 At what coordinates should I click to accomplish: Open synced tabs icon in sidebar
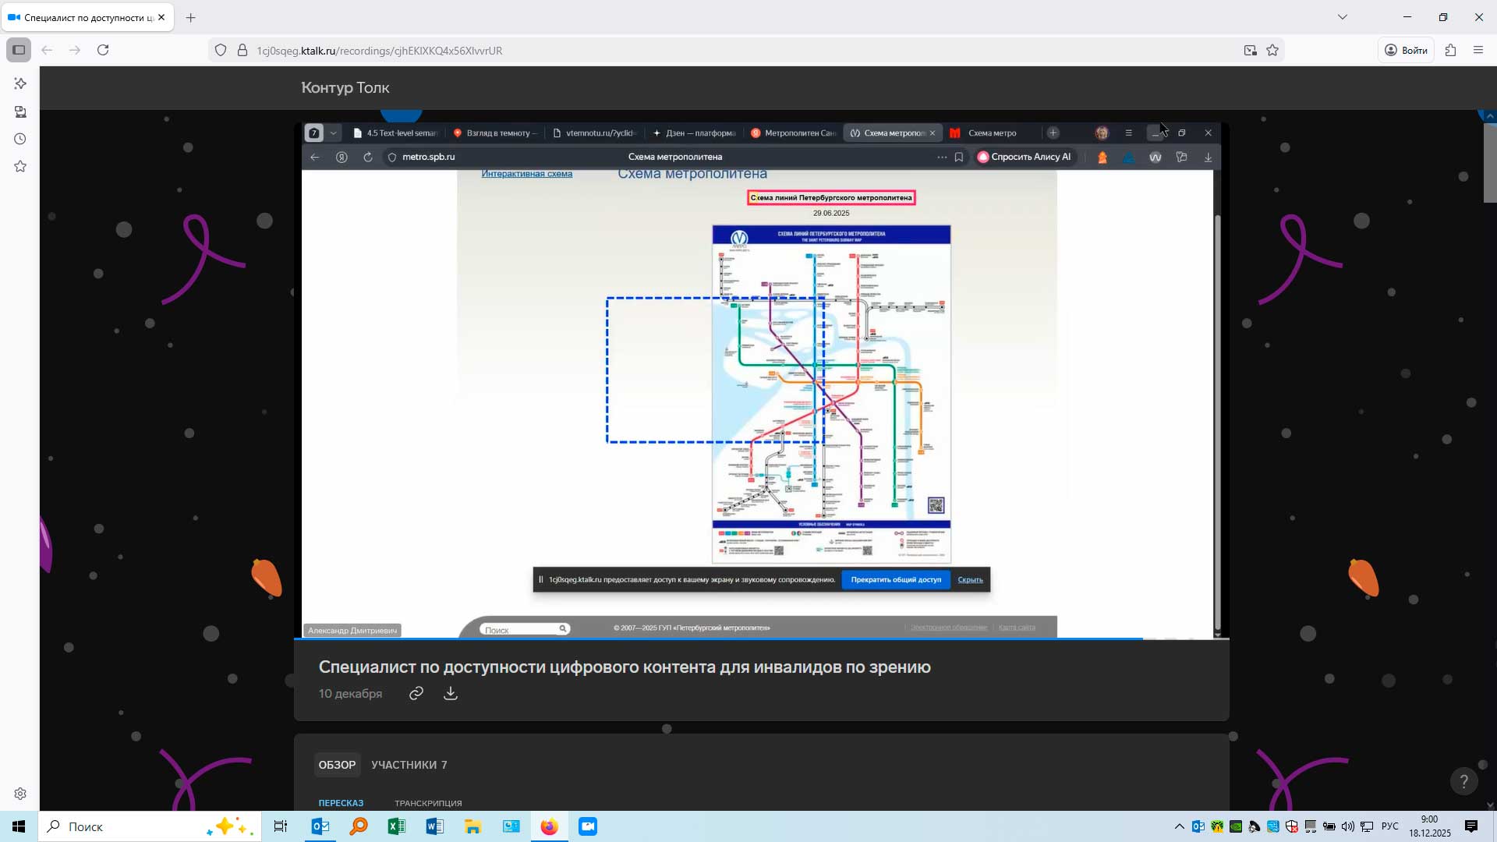20,111
